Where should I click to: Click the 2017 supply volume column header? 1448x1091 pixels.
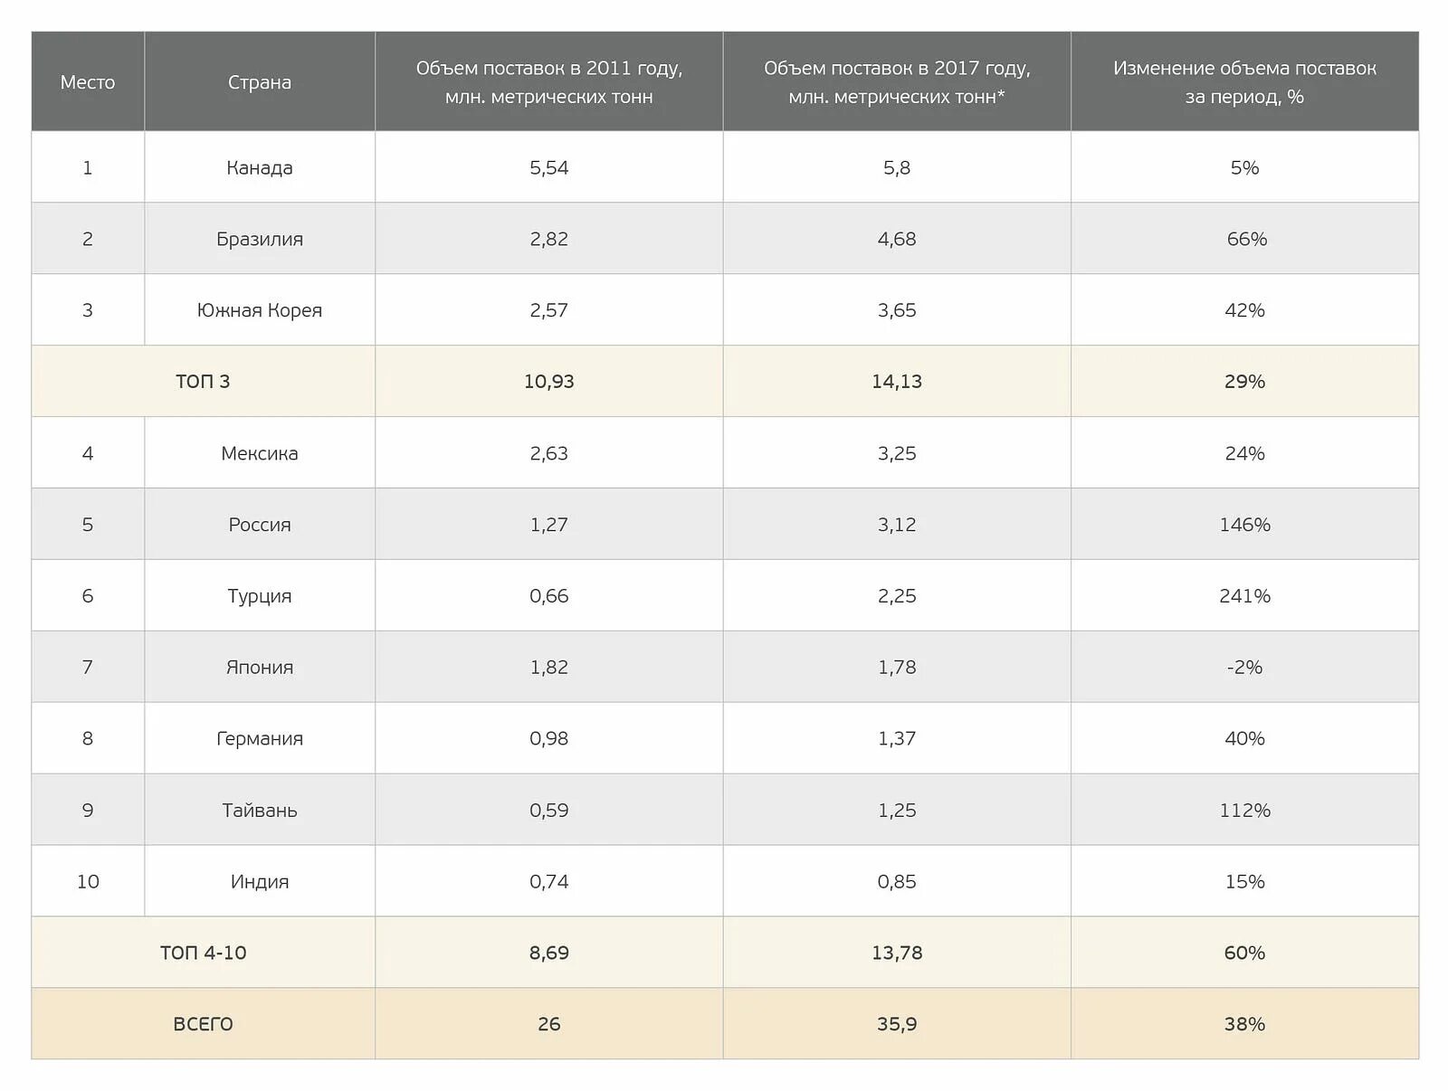(896, 82)
